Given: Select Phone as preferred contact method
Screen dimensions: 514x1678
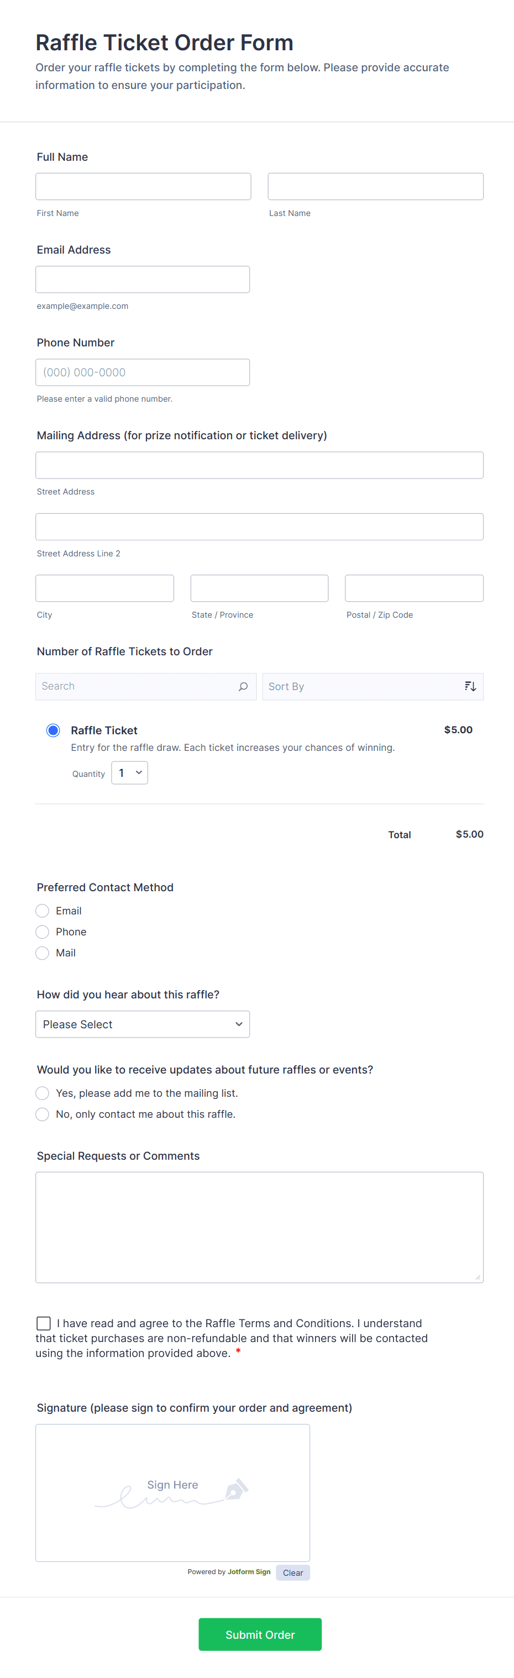Looking at the screenshot, I should pos(43,932).
